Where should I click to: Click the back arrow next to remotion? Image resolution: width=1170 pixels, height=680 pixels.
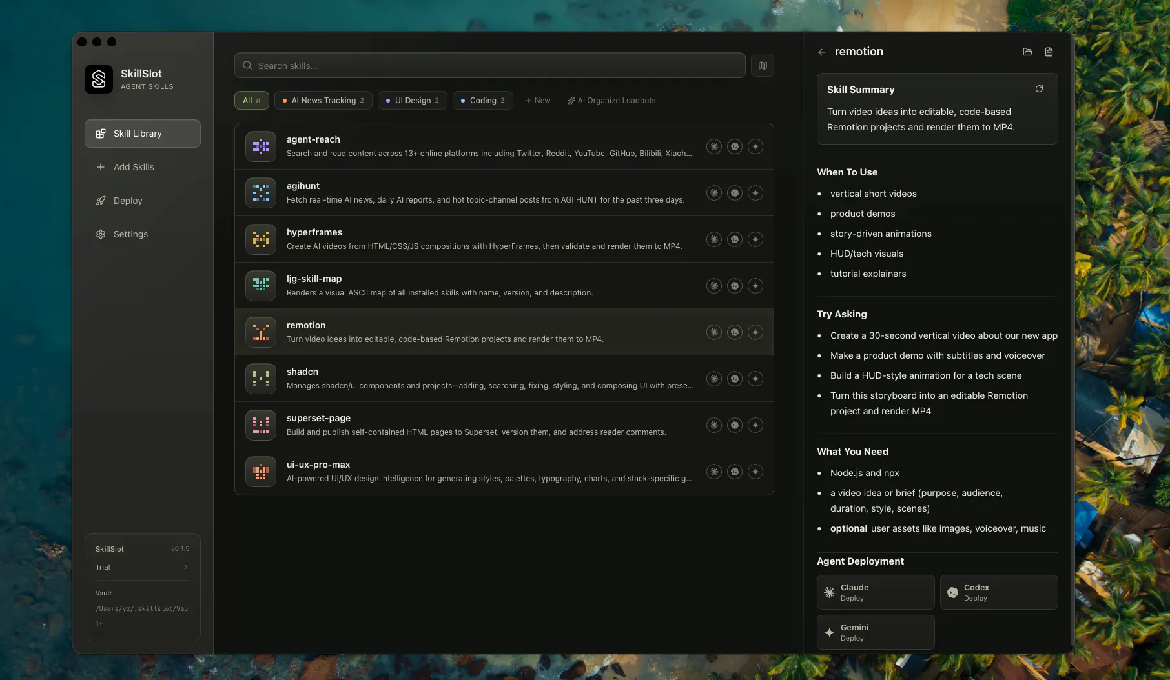tap(821, 52)
